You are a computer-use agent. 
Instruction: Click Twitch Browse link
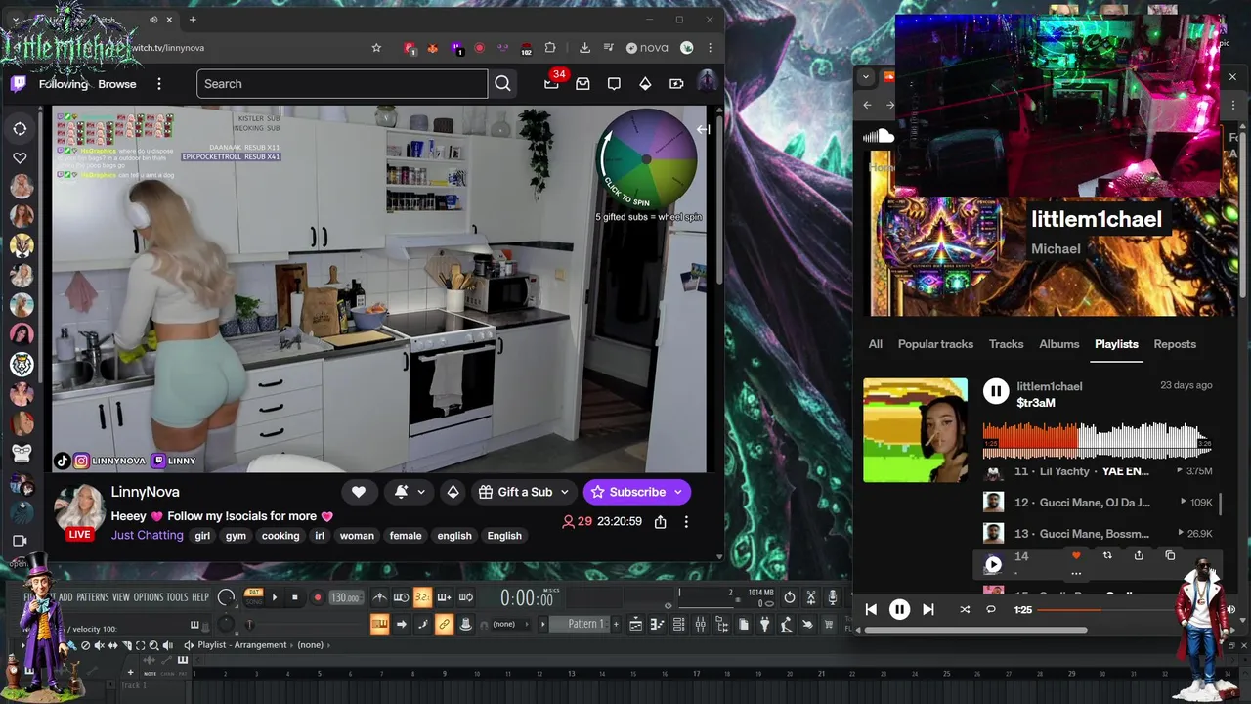point(117,84)
